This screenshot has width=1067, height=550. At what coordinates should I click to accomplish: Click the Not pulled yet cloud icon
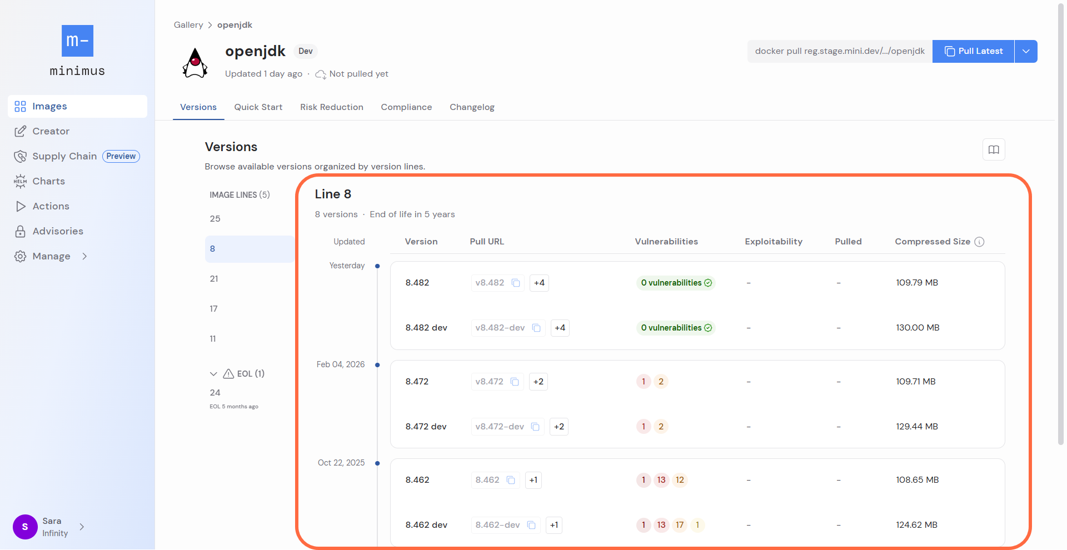(321, 74)
